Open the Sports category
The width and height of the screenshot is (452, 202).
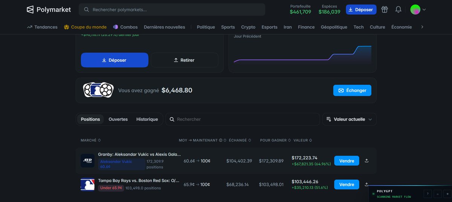coord(228,27)
